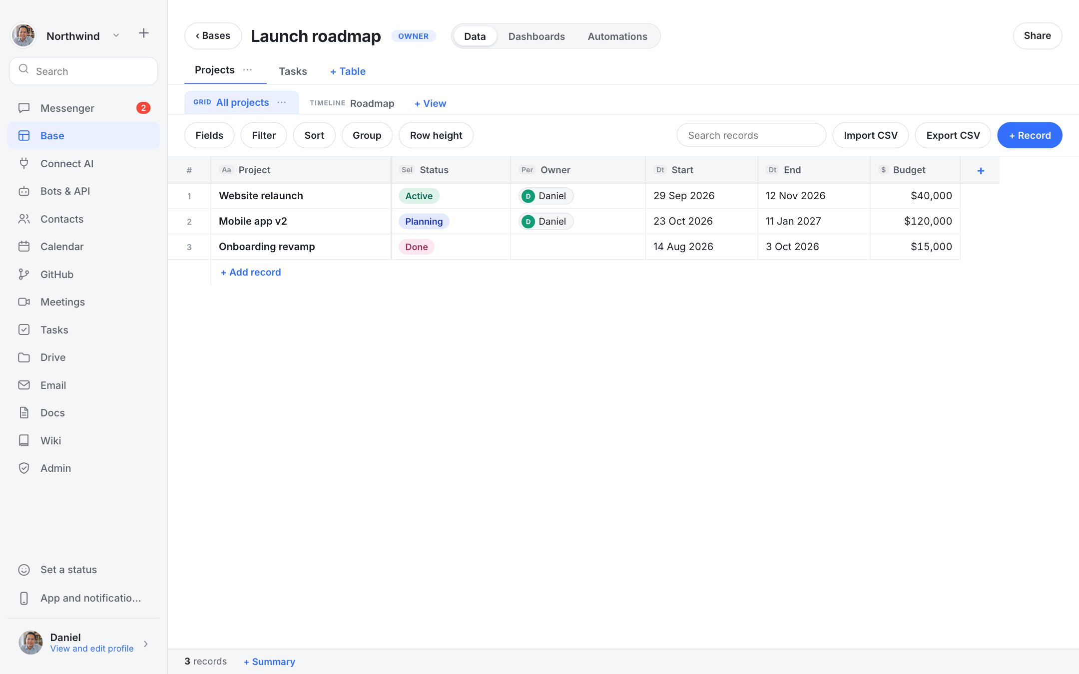1079x674 pixels.
Task: Click + Add record below the grid
Action: pyautogui.click(x=251, y=272)
